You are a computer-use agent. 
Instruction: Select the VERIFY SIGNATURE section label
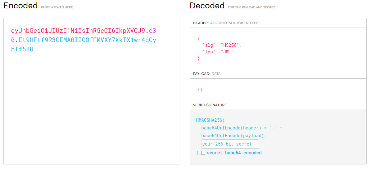(x=210, y=105)
